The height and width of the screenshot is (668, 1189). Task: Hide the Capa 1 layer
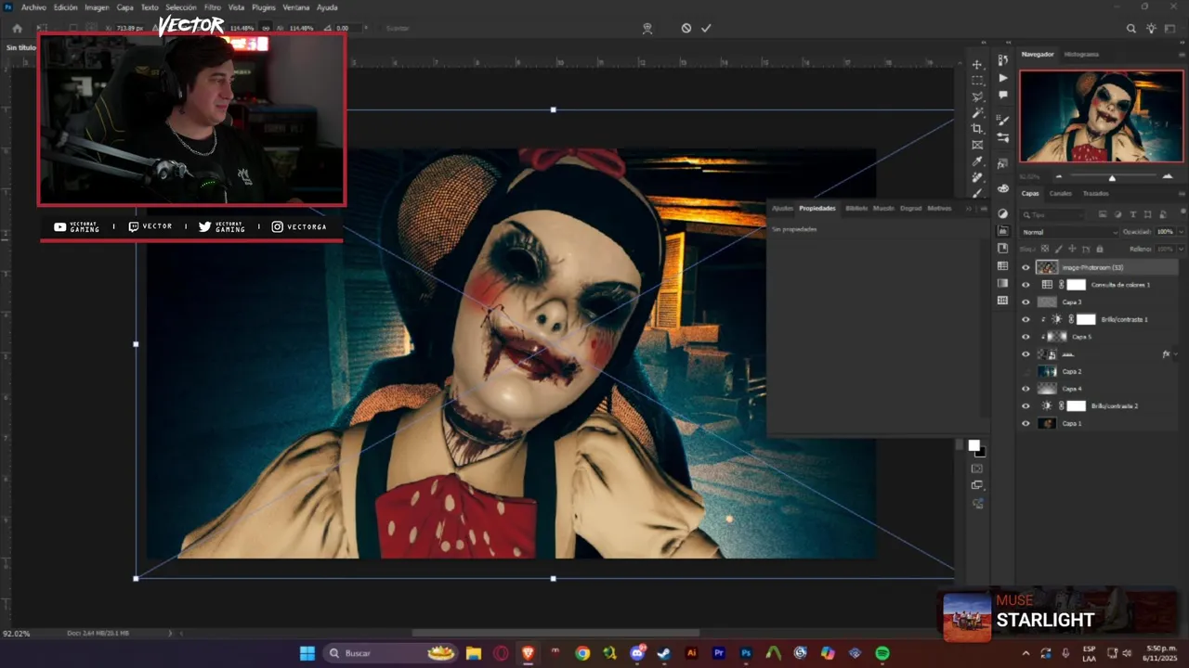[x=1026, y=424]
